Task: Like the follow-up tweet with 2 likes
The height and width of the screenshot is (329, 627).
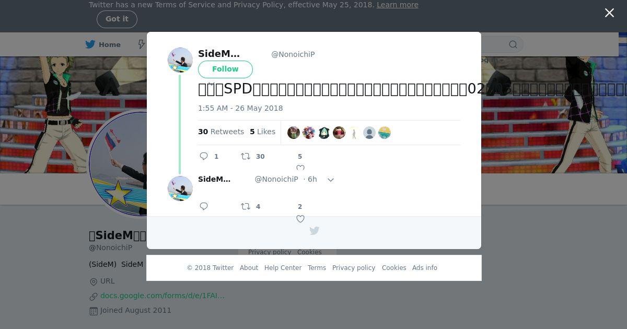Action: pyautogui.click(x=300, y=219)
